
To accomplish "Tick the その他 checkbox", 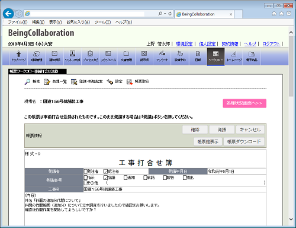I will pos(86,183).
